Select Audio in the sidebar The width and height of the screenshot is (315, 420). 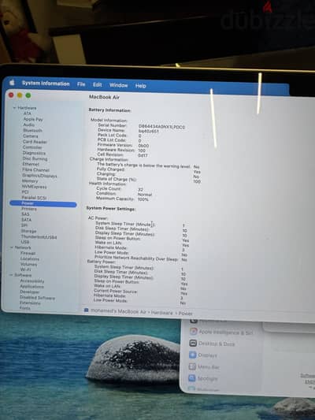point(28,125)
